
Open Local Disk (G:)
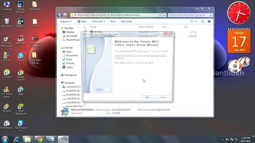coord(72,102)
